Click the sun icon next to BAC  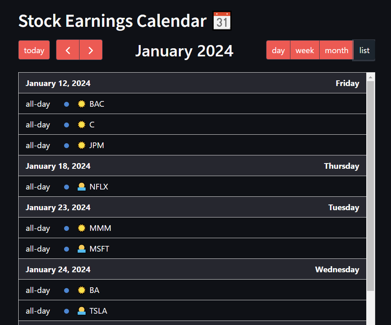pos(82,104)
